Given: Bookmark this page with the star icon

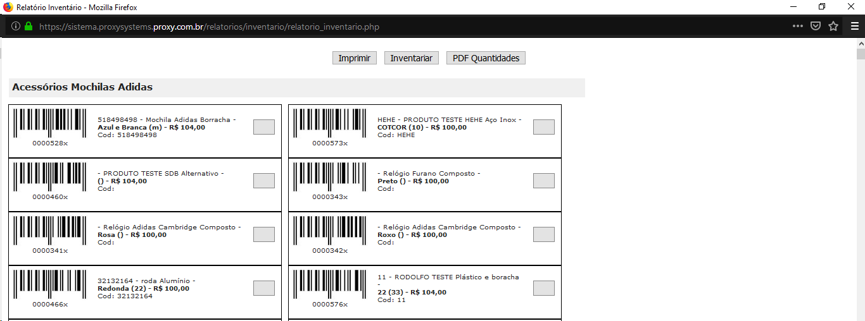Looking at the screenshot, I should click(833, 27).
